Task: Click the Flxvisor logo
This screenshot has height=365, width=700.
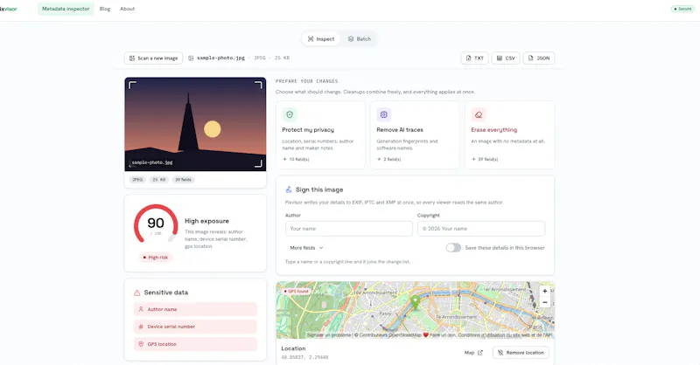Action: (x=8, y=9)
